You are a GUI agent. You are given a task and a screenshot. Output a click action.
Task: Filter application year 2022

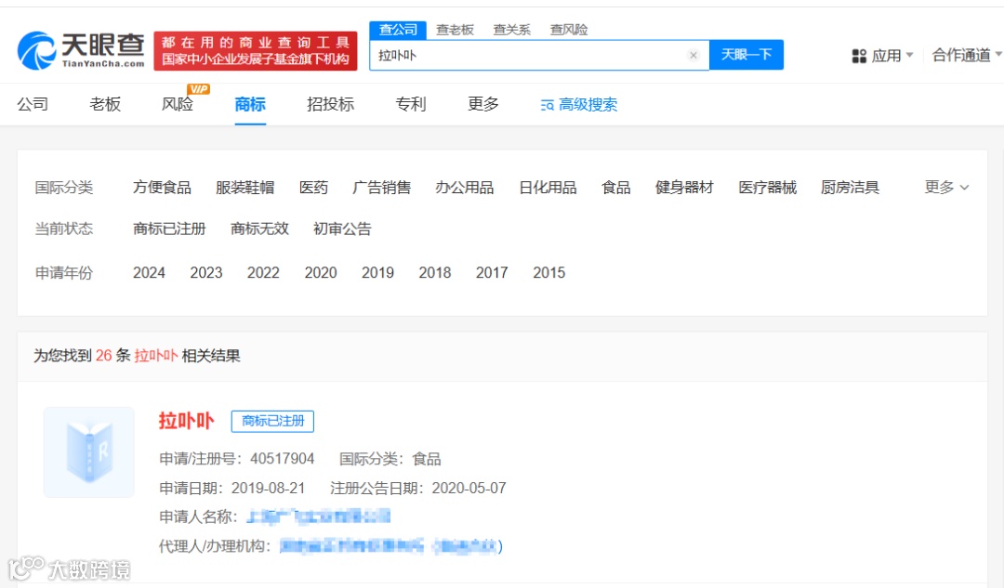[x=263, y=272]
